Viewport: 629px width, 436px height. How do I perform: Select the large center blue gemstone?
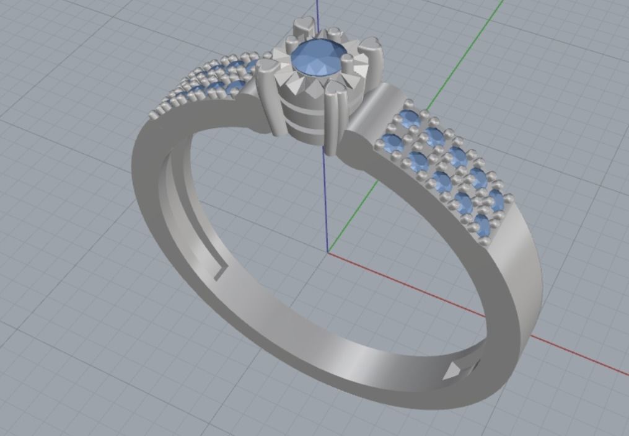pos(319,58)
